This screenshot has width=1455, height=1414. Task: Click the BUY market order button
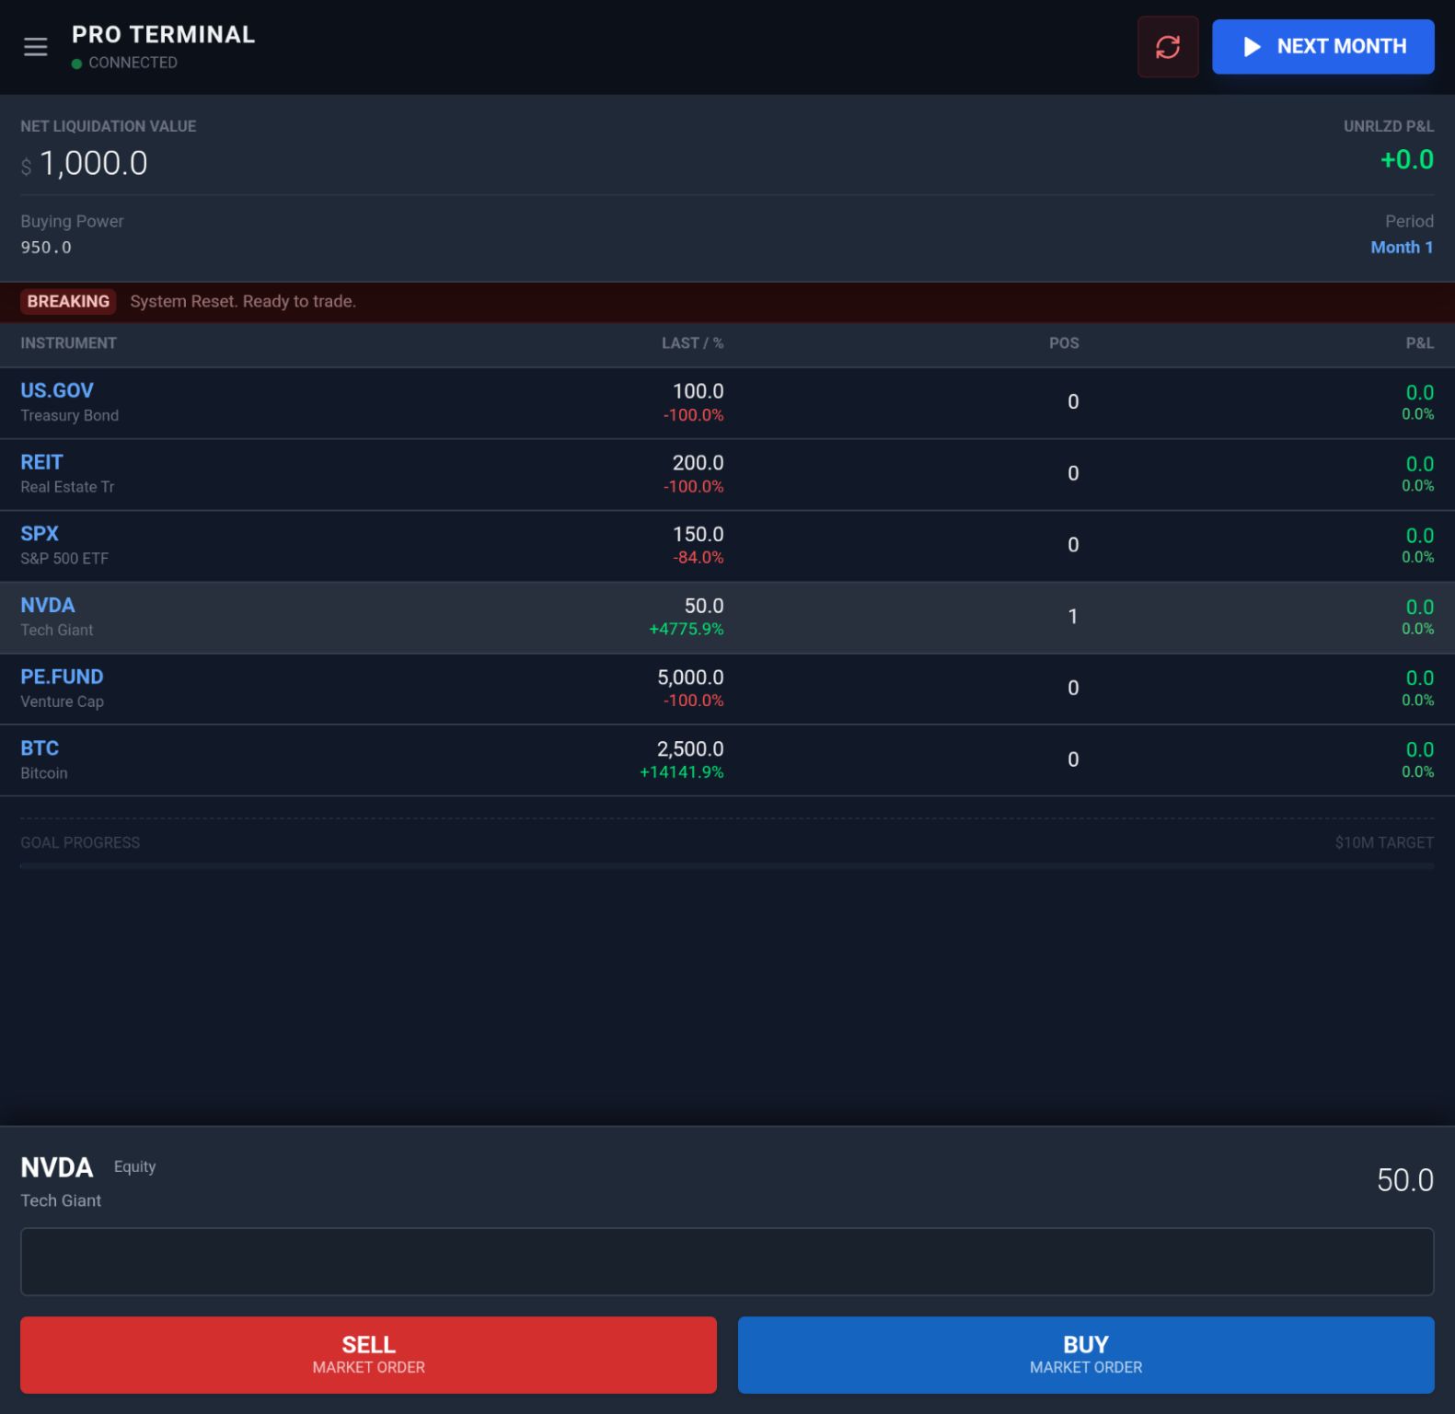1086,1354
